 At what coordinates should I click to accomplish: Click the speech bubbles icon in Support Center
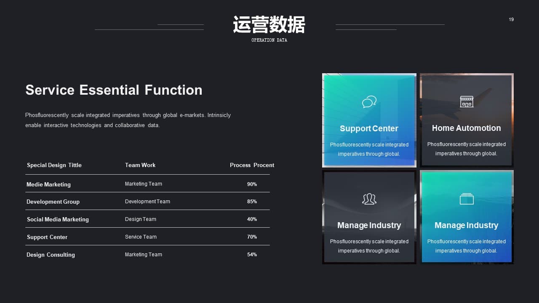(369, 102)
